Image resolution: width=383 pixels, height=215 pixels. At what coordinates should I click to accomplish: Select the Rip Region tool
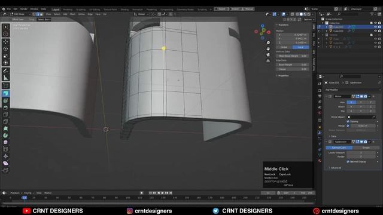5,170
